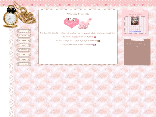Click the toyhouse pixel icon
Viewport: 156px width, 117px height.
(x=95, y=37)
